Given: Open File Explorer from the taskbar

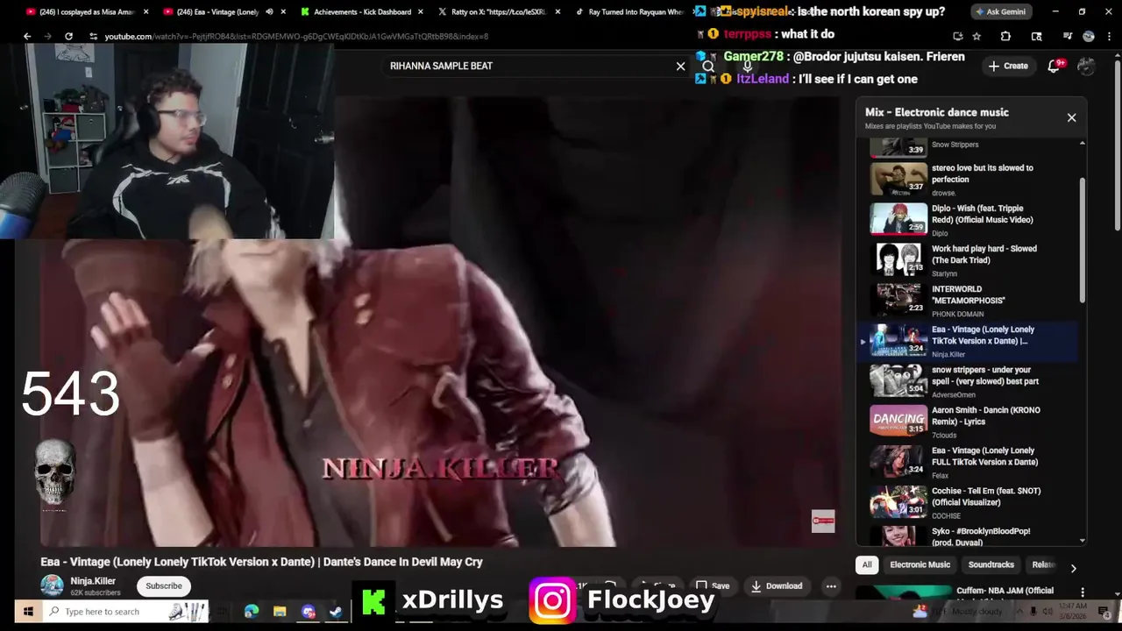Looking at the screenshot, I should click(x=280, y=611).
